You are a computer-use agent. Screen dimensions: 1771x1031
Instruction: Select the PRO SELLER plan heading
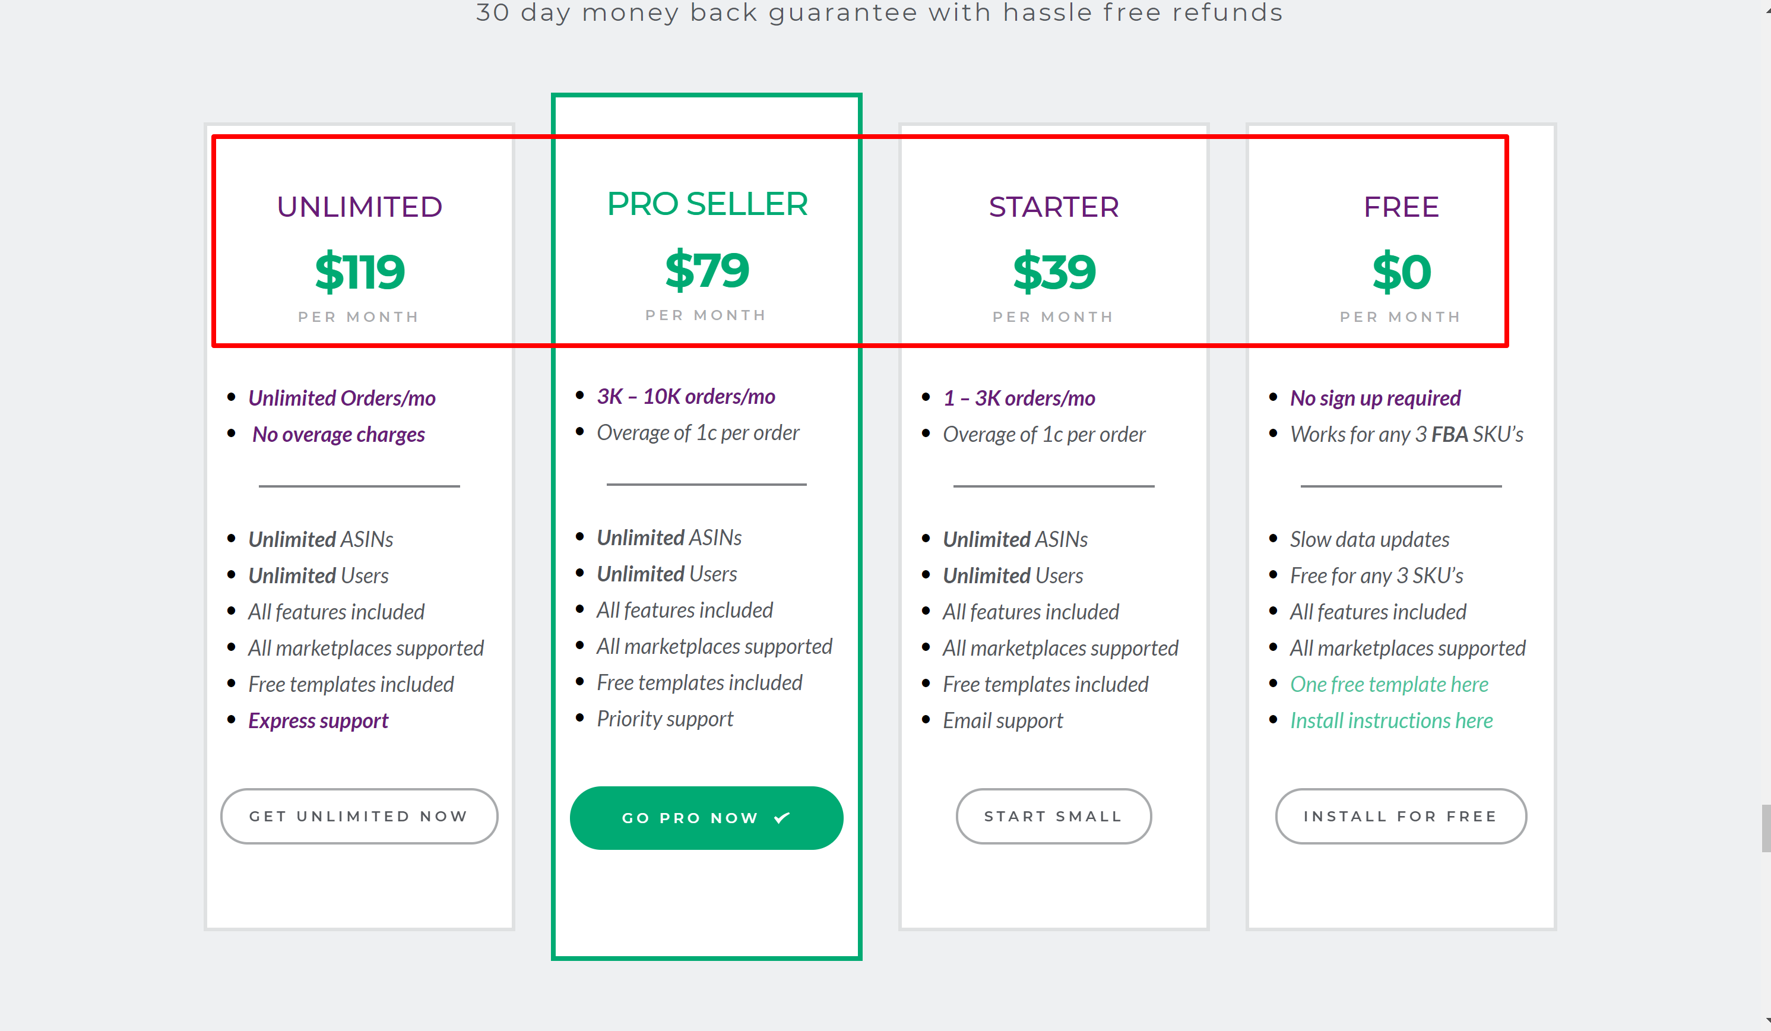click(x=707, y=204)
